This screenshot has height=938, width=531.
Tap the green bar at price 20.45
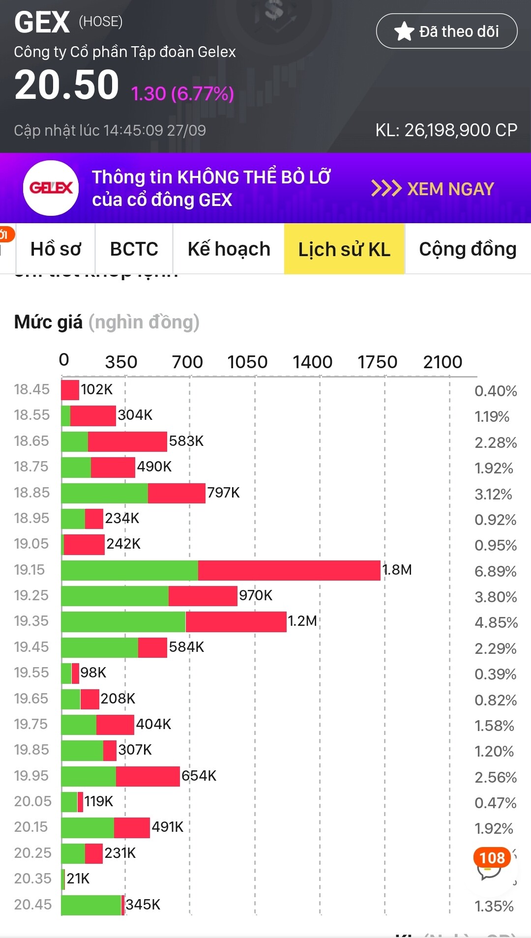click(91, 905)
